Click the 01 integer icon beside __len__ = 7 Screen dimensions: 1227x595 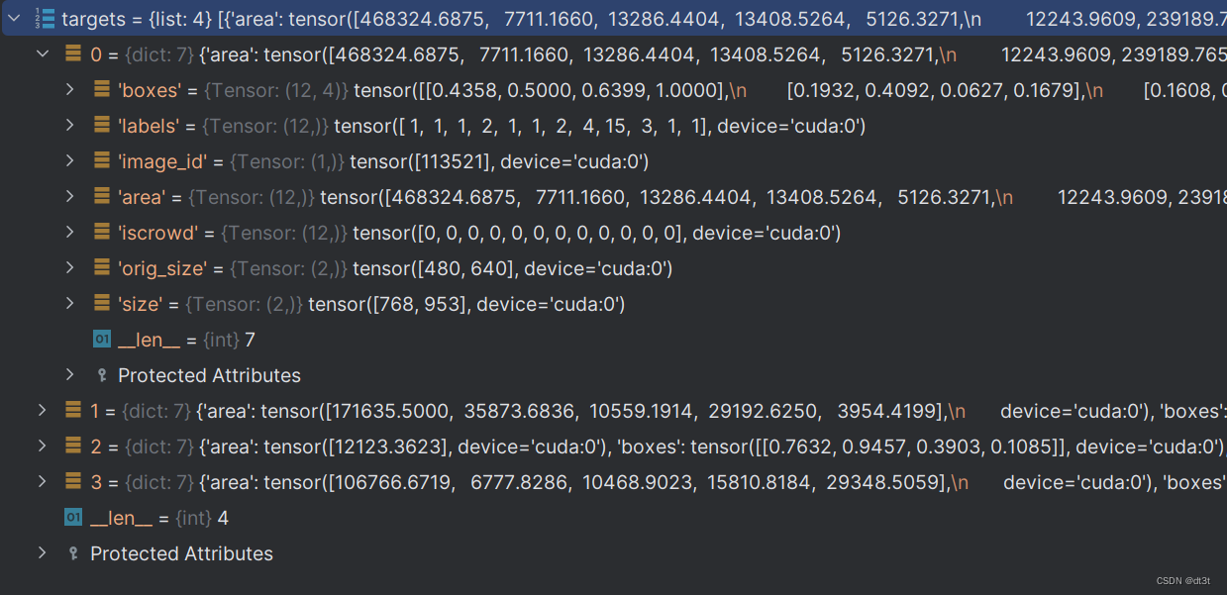[x=100, y=339]
